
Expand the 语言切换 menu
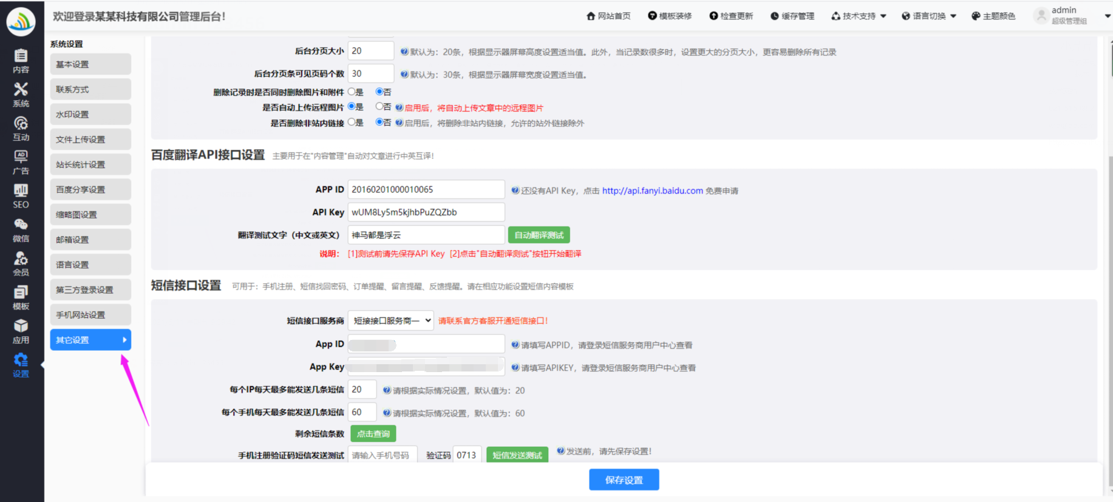(929, 16)
